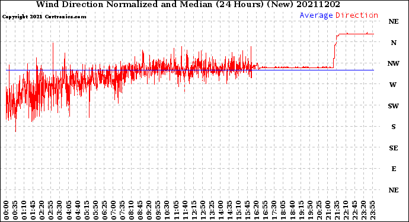Click the '07:00' time axis label
The width and height of the screenshot is (409, 222).
click(113, 210)
